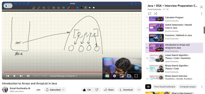Click the Share button
Viewport: 205px width, 94px height.
click(109, 90)
